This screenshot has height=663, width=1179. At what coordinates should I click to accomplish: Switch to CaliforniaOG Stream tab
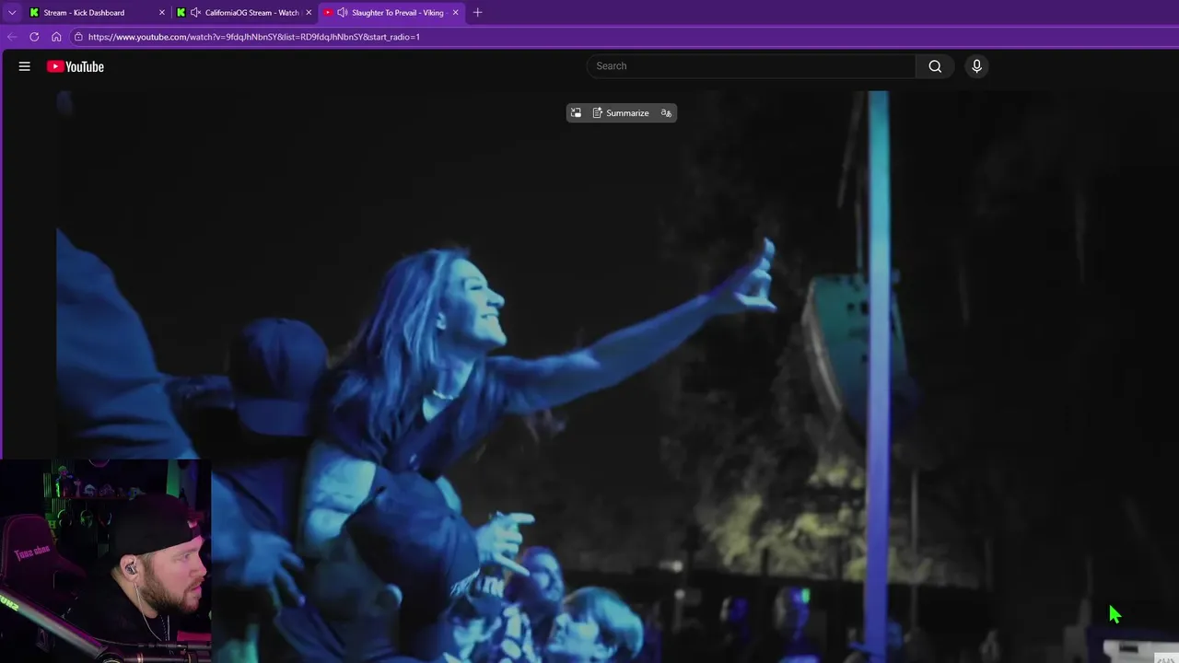click(x=245, y=13)
